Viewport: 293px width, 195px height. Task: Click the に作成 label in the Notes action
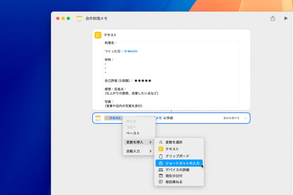pos(168,118)
